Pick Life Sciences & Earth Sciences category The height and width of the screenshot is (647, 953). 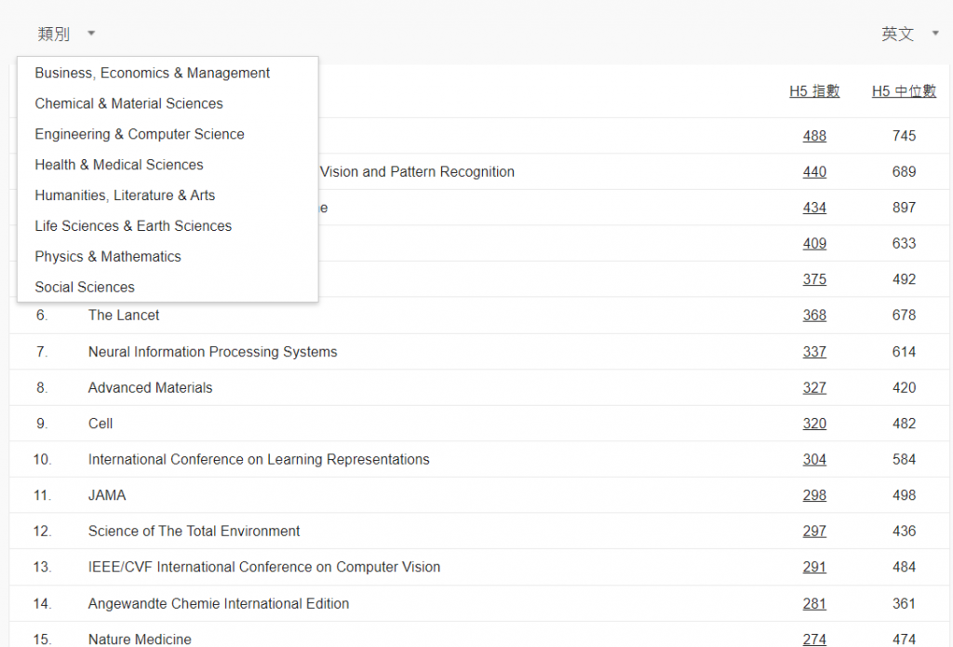[x=168, y=225]
